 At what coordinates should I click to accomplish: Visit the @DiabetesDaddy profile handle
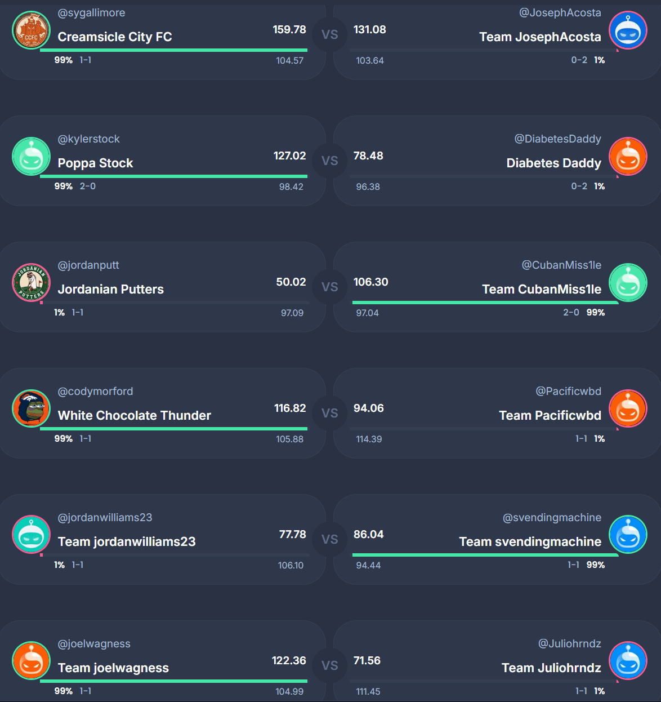(x=558, y=139)
